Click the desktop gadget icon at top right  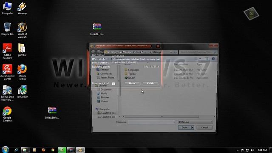click(251, 14)
